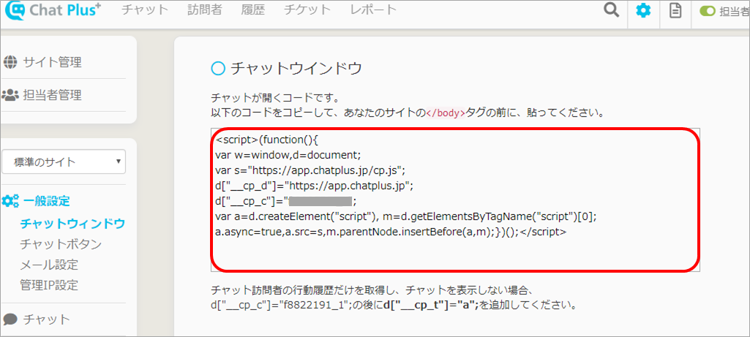Click the speech bubble icon beside チャット
750x337 pixels.
pos(10,319)
